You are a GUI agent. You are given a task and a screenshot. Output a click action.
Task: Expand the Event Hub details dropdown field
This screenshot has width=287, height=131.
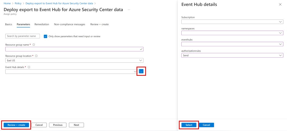pyautogui.click(x=71, y=72)
